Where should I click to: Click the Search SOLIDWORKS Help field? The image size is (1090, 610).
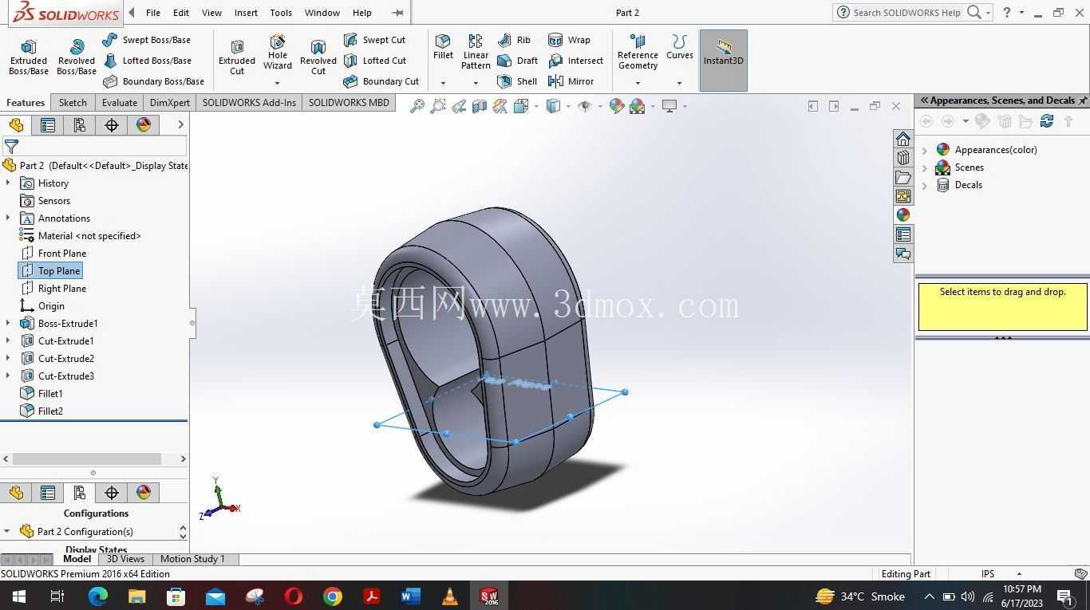[x=906, y=13]
